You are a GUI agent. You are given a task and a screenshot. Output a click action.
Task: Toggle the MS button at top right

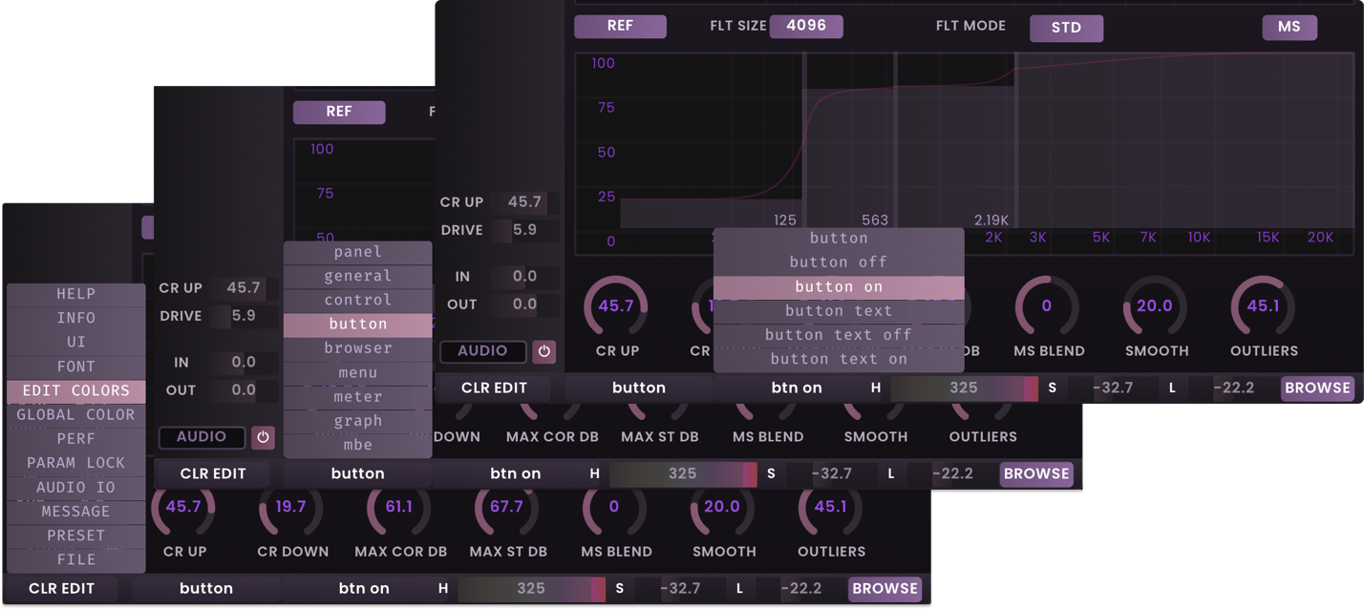[1289, 27]
